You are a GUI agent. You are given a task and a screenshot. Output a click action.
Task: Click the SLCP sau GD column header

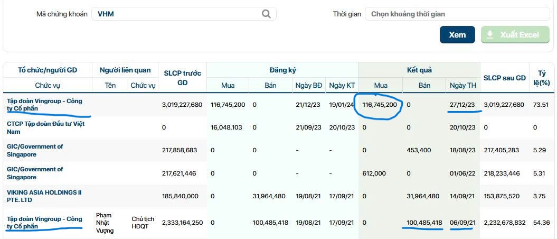[505, 78]
